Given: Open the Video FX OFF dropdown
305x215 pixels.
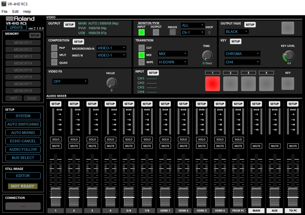Looking at the screenshot, I should click(x=70, y=82).
